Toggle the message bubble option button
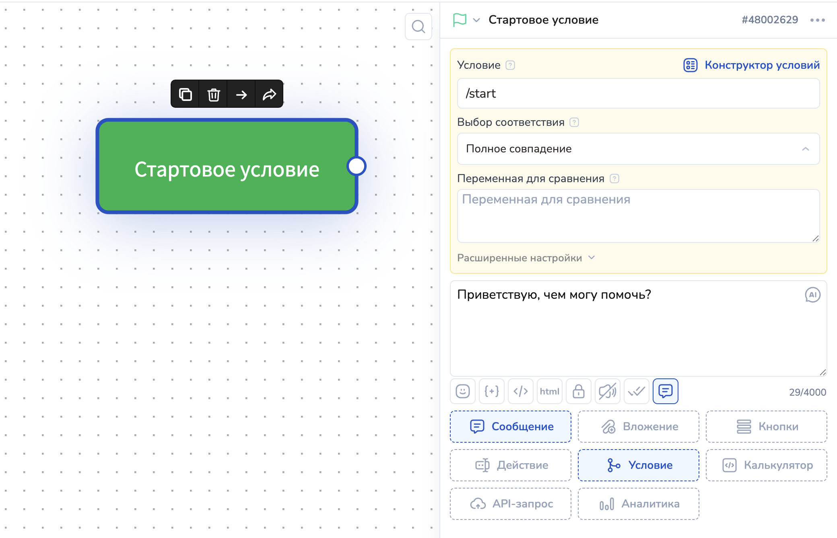 [666, 391]
